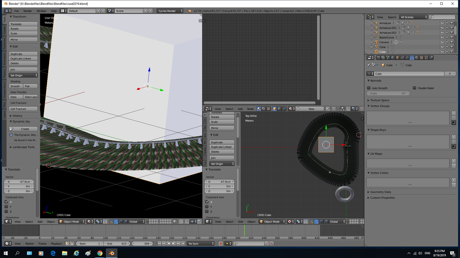Toggle renderability camera icon for Cube in outliner
This screenshot has height=258, width=460.
pyautogui.click(x=451, y=52)
